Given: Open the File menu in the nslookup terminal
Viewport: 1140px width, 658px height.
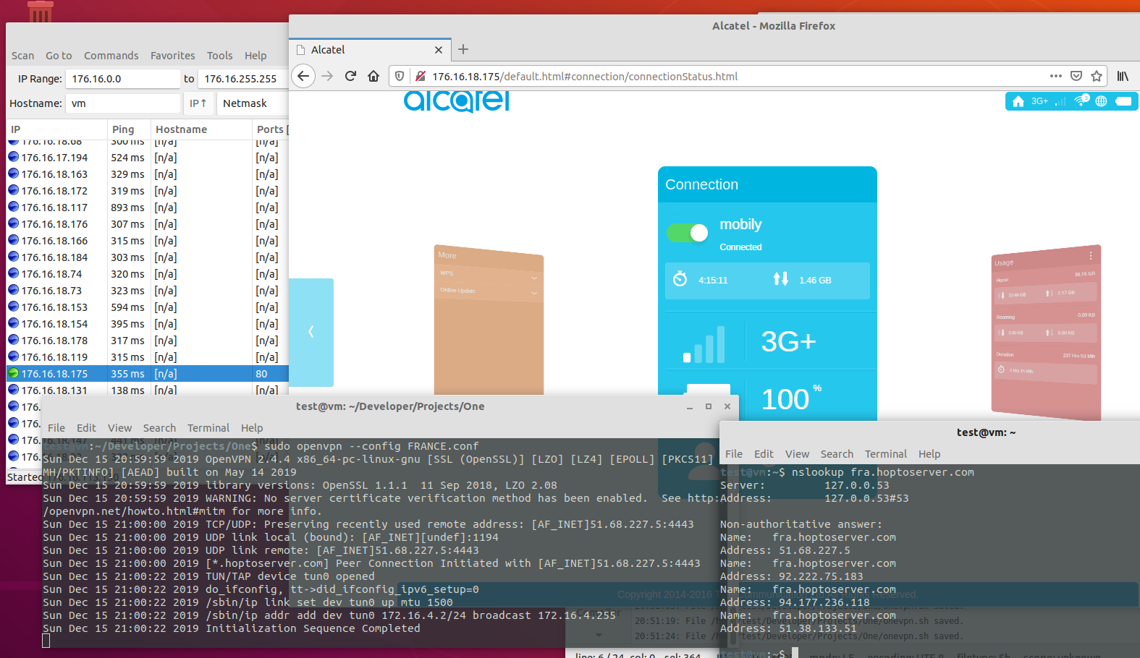Looking at the screenshot, I should pos(734,454).
